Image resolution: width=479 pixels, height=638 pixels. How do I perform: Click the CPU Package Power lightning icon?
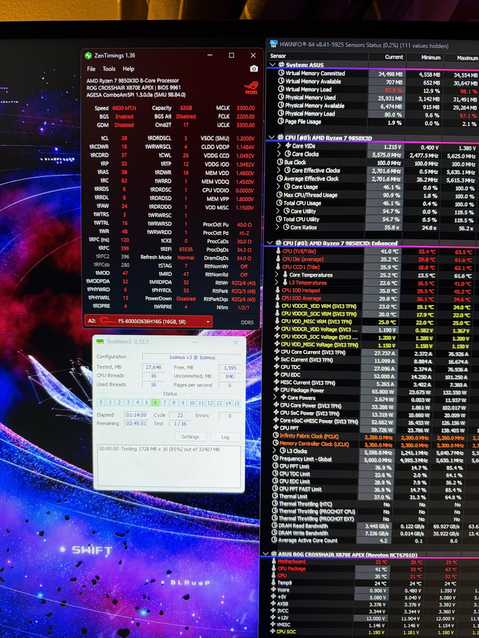pos(276,390)
